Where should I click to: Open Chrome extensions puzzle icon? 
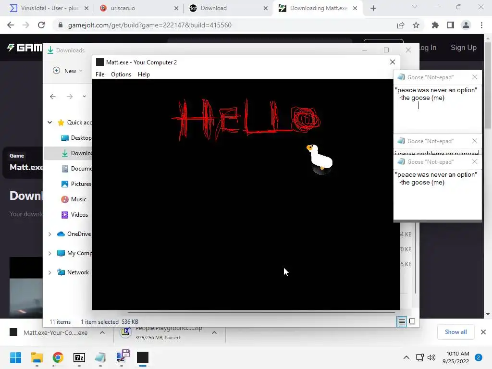point(435,25)
